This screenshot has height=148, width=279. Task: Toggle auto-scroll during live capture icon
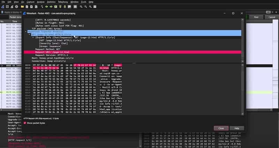69,7
